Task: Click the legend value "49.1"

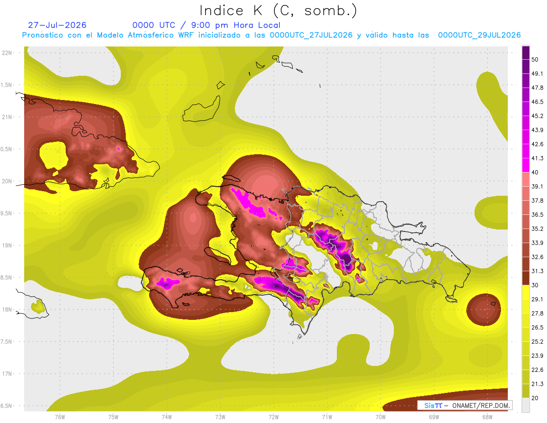Action: pos(537,73)
